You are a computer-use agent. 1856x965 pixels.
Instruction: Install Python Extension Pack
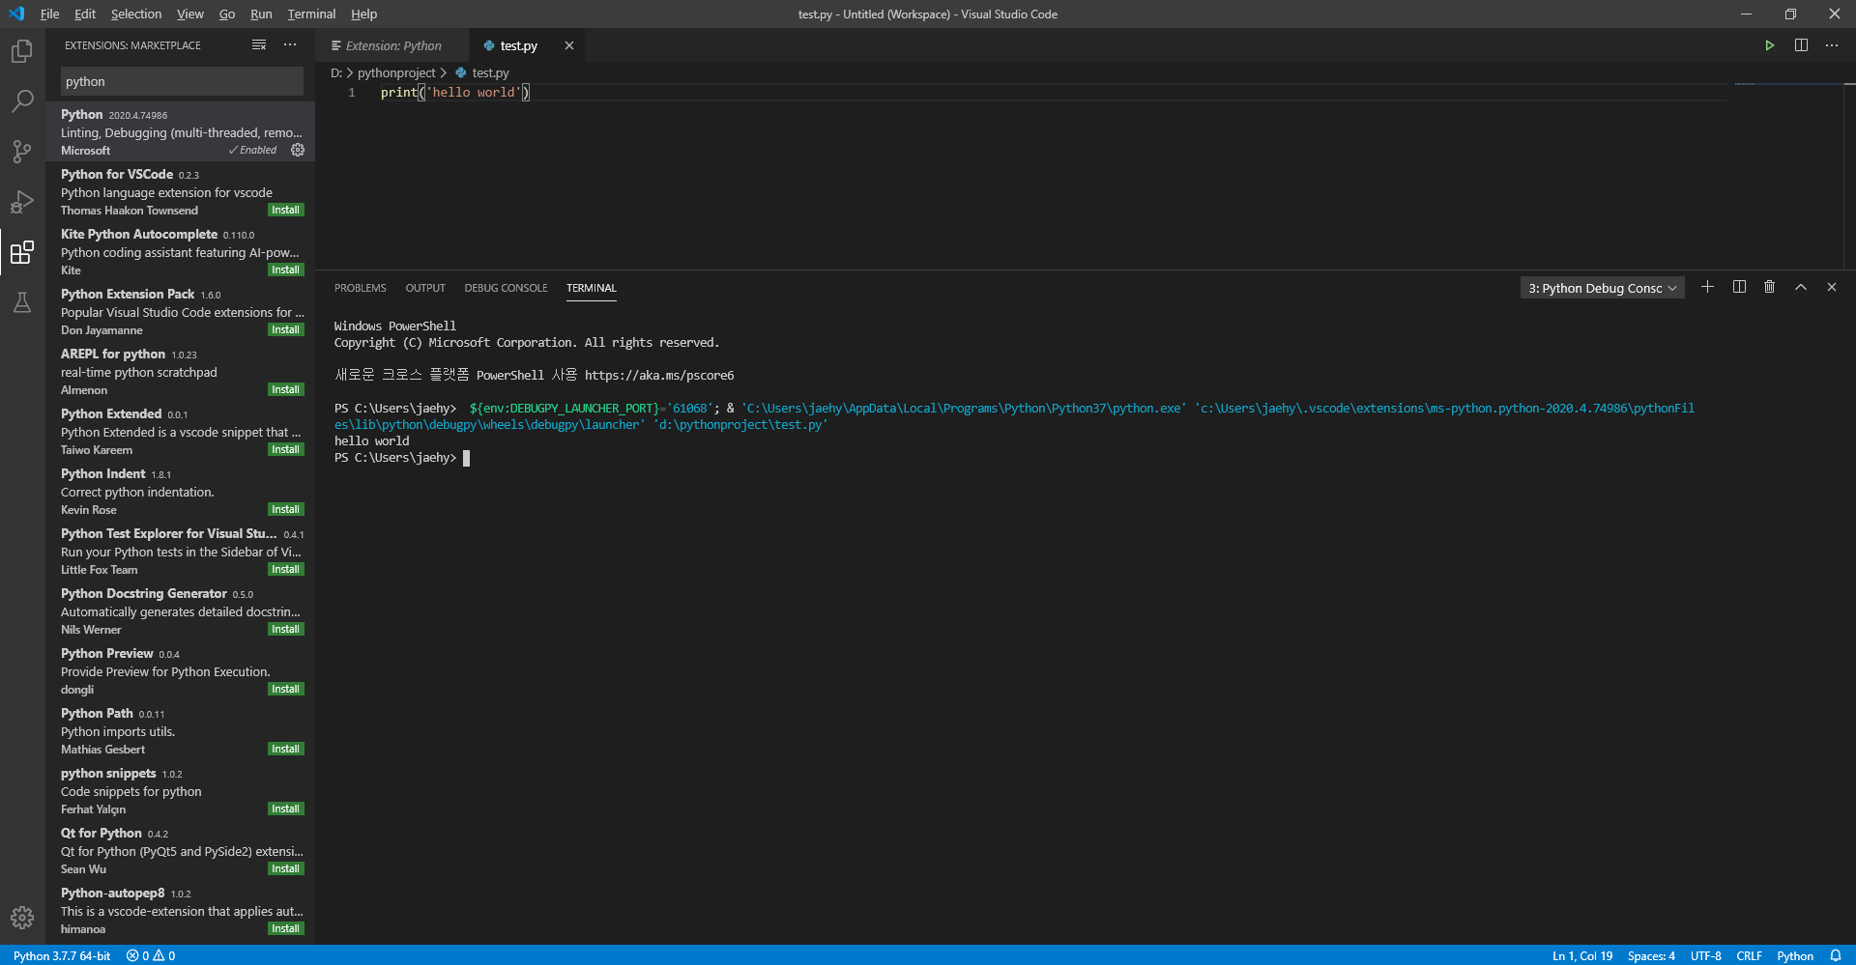[x=285, y=329]
